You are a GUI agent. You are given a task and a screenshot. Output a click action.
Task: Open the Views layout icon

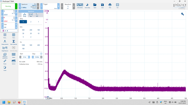[14, 36]
